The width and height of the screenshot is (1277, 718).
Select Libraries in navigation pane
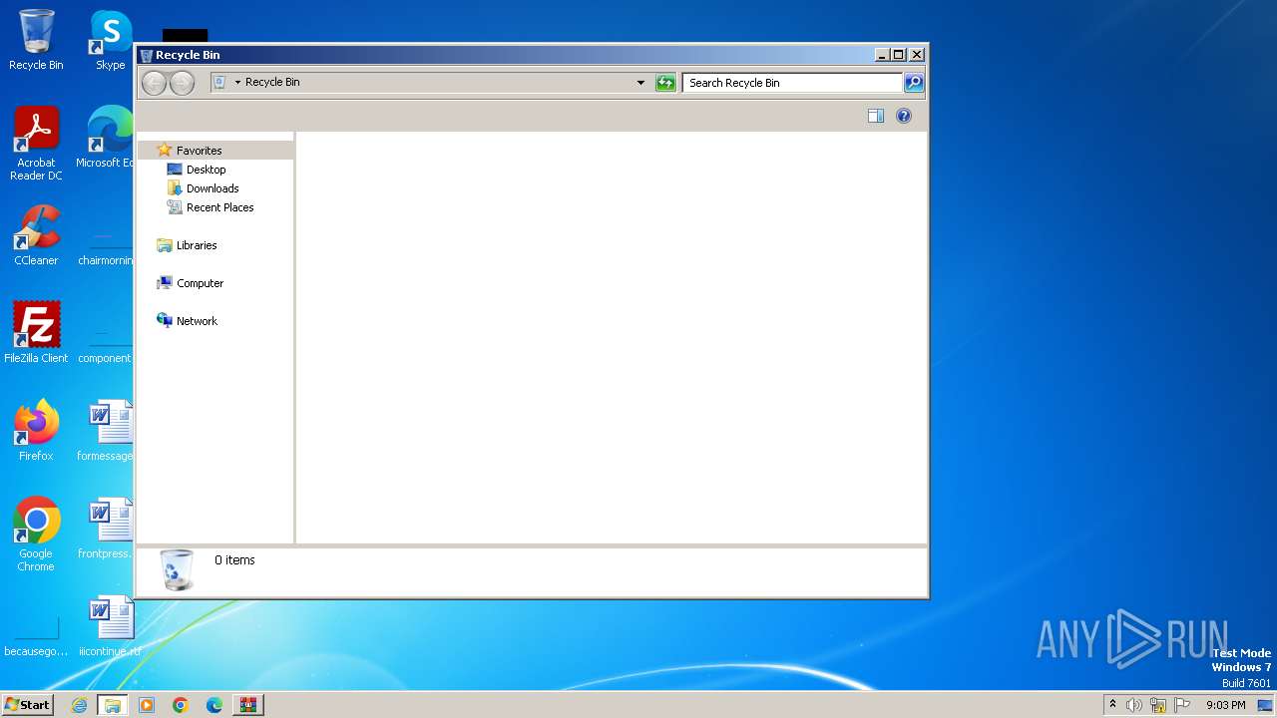click(197, 245)
